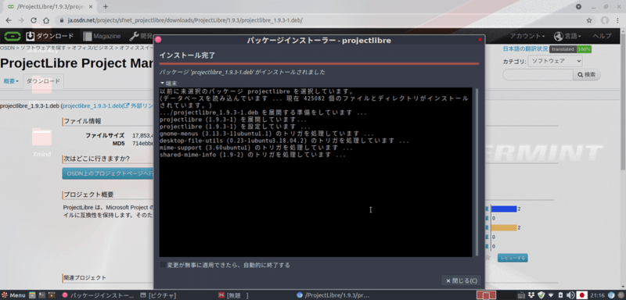
Task: Click the installer terminal scrollbar
Action: coord(476,172)
